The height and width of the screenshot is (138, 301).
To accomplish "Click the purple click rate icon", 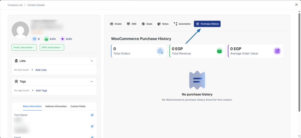I will [x=62, y=39].
